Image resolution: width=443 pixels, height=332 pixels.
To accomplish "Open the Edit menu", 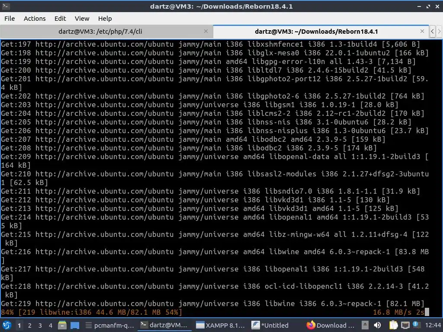I will click(x=60, y=19).
